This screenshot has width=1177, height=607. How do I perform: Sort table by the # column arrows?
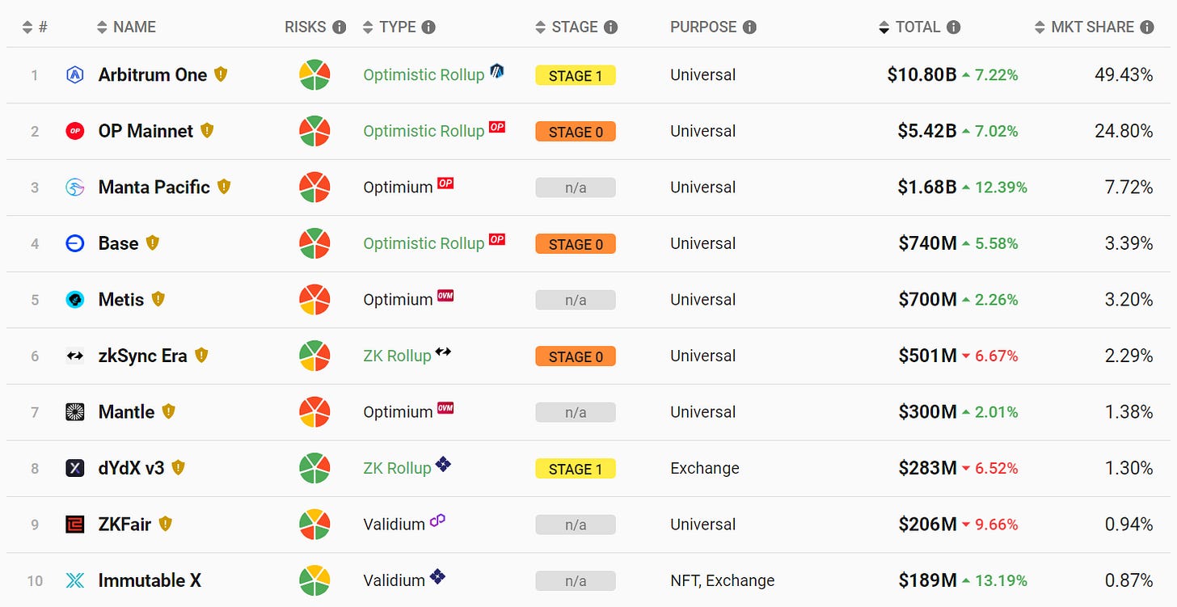click(27, 27)
